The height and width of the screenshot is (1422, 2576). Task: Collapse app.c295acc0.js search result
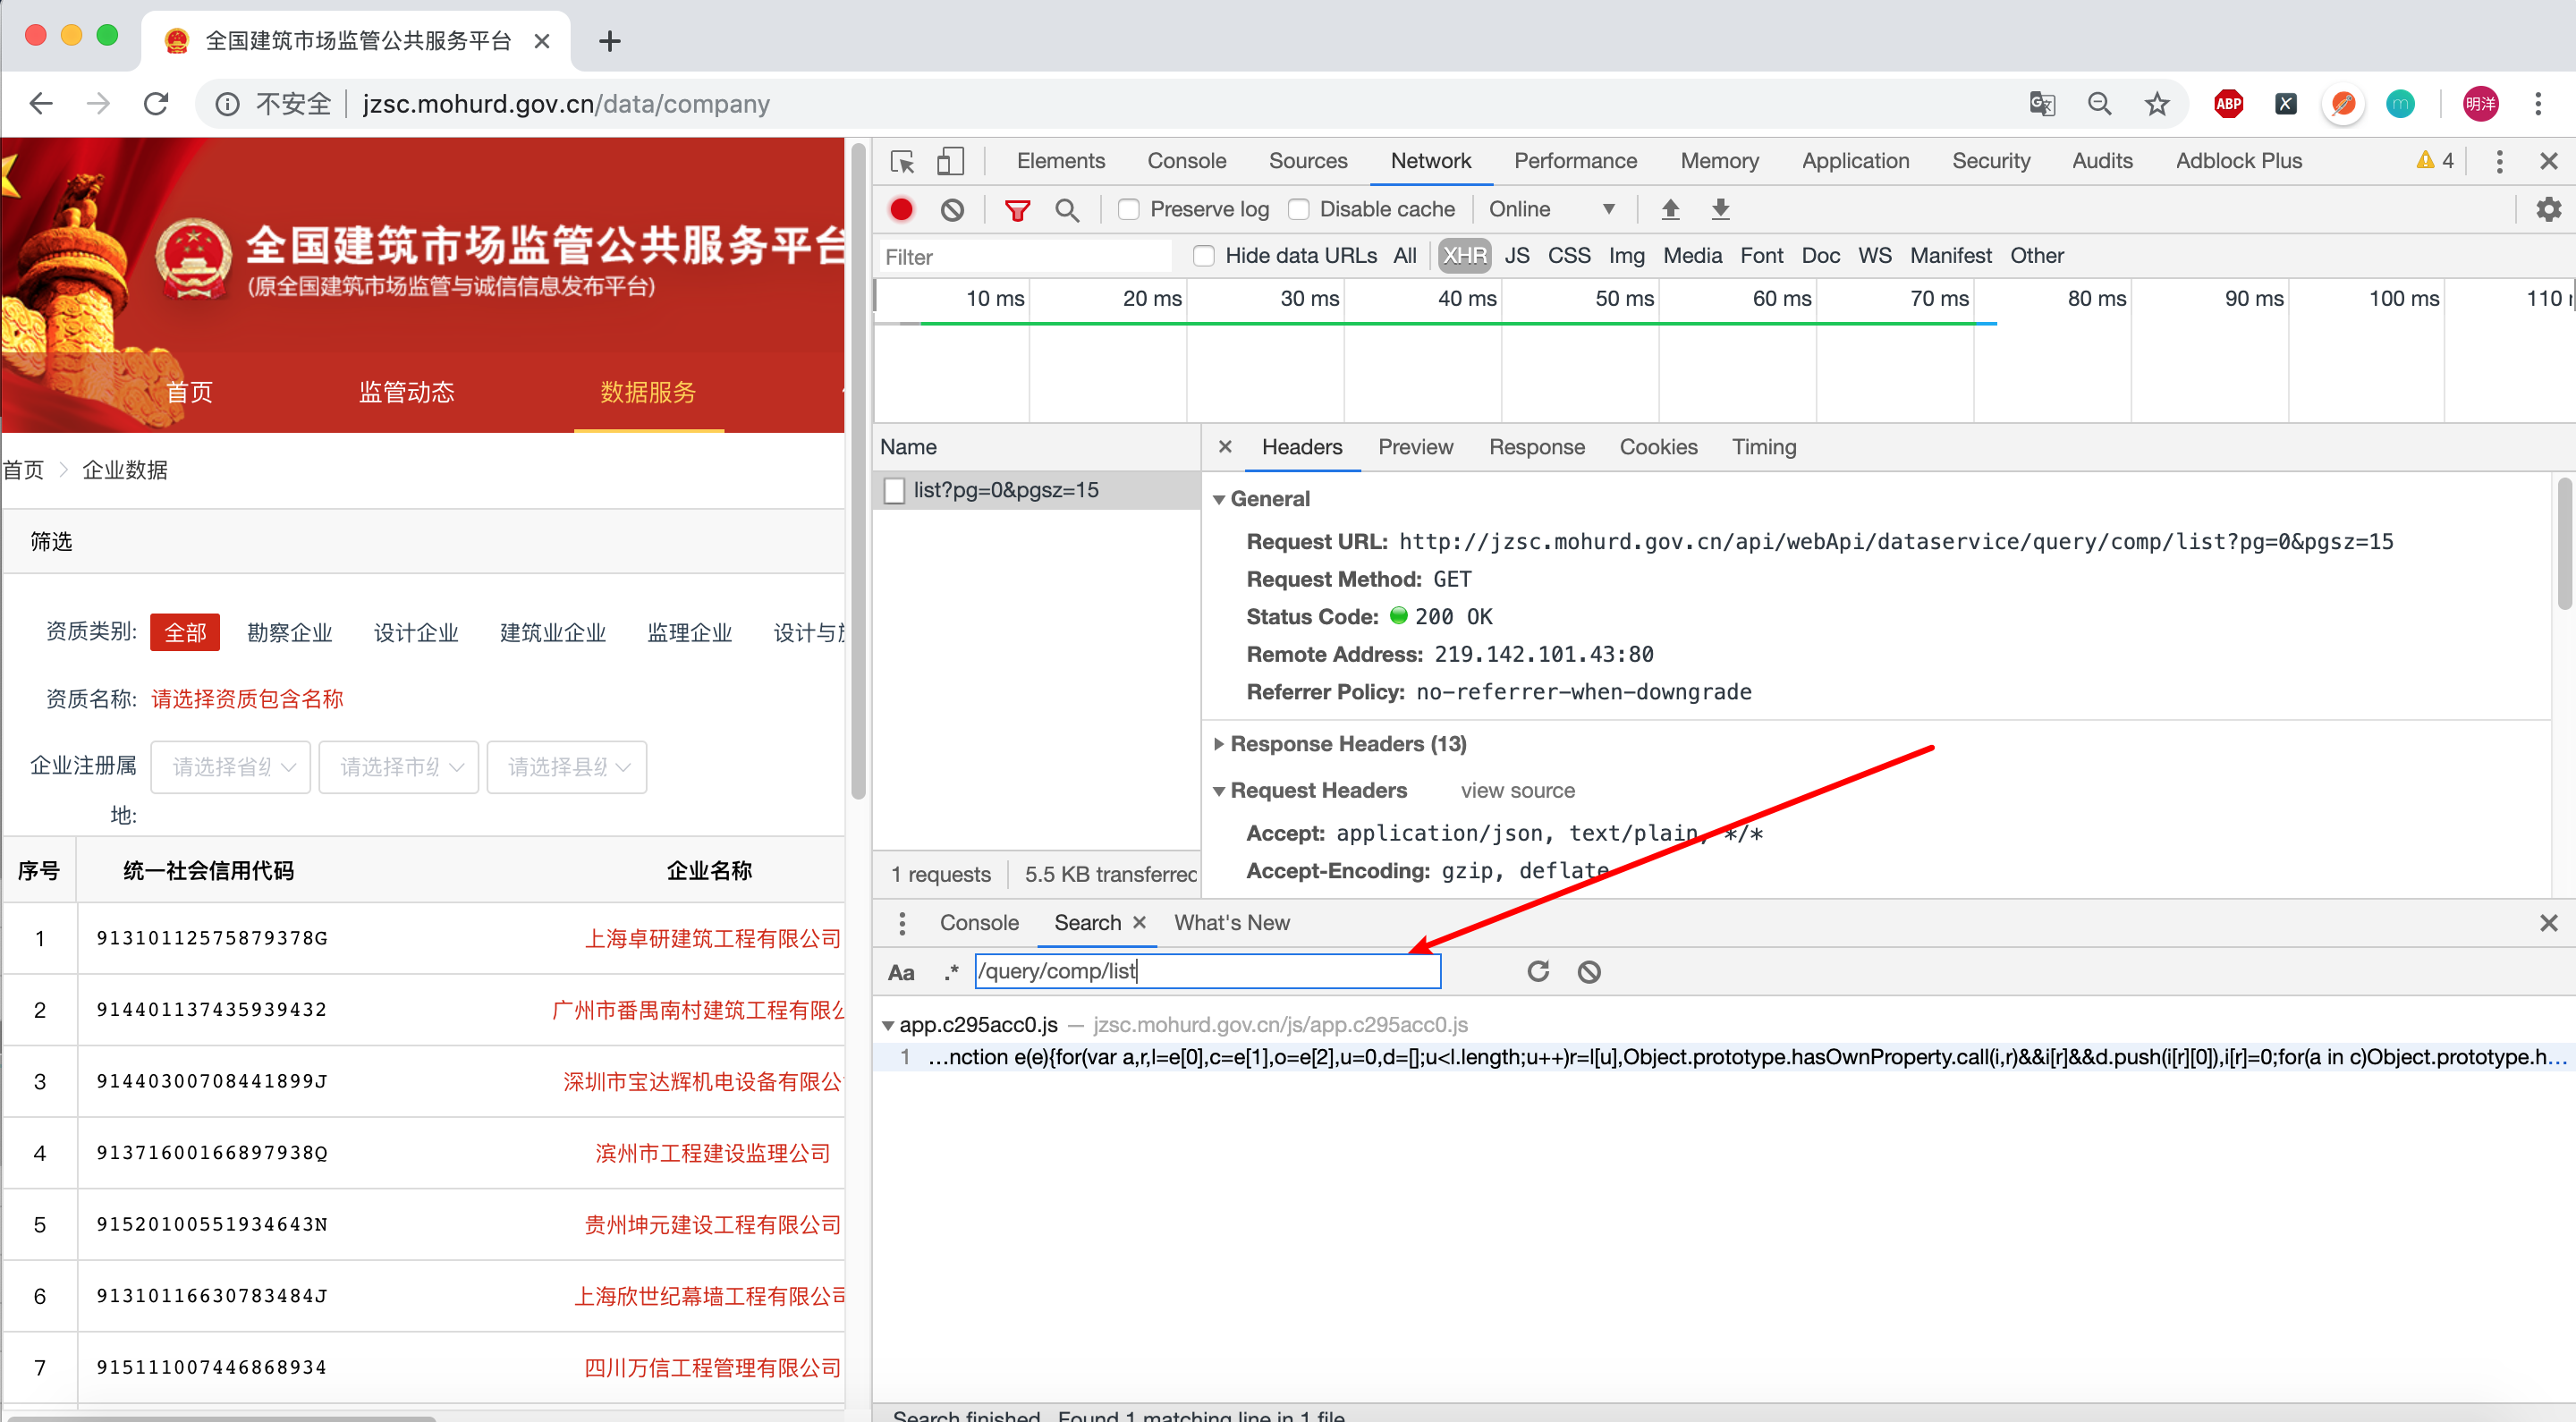888,1026
